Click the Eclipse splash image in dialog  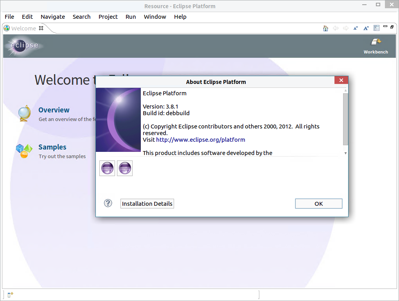pos(118,120)
